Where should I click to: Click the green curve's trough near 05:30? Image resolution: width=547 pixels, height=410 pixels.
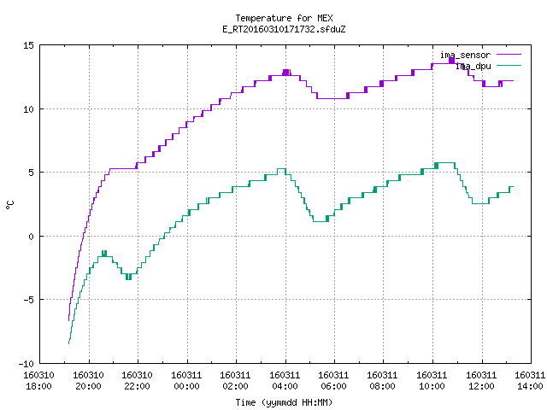[321, 221]
